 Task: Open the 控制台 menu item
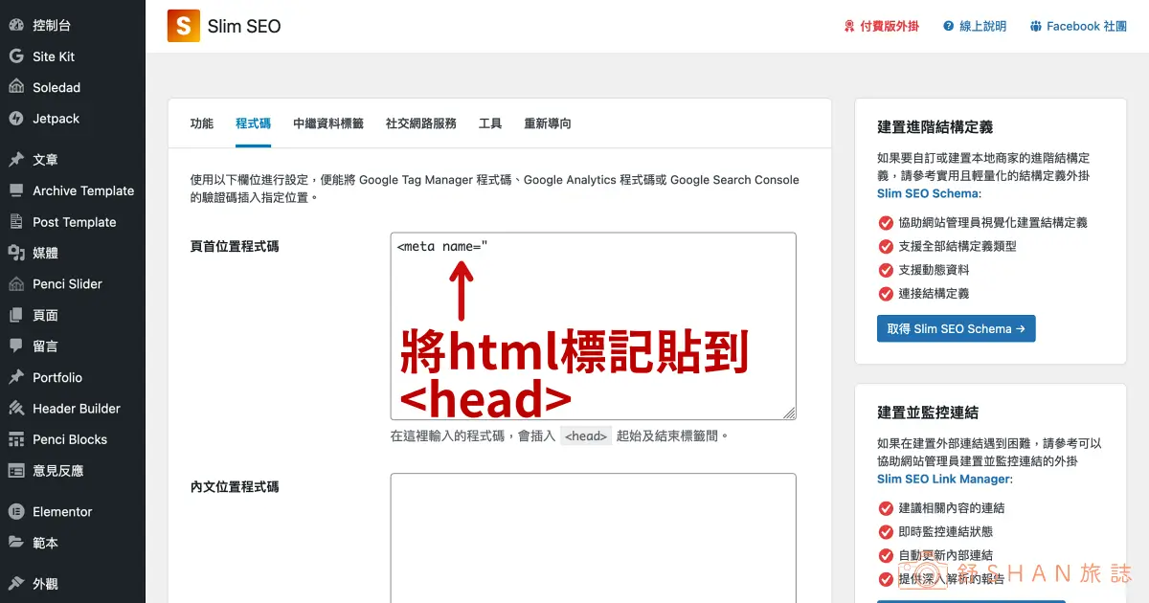coord(73,26)
